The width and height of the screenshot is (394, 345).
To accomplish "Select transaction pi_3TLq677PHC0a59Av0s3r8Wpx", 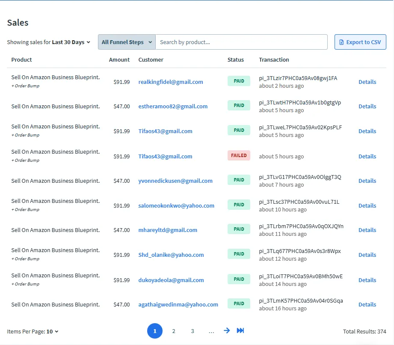I will click(300, 251).
